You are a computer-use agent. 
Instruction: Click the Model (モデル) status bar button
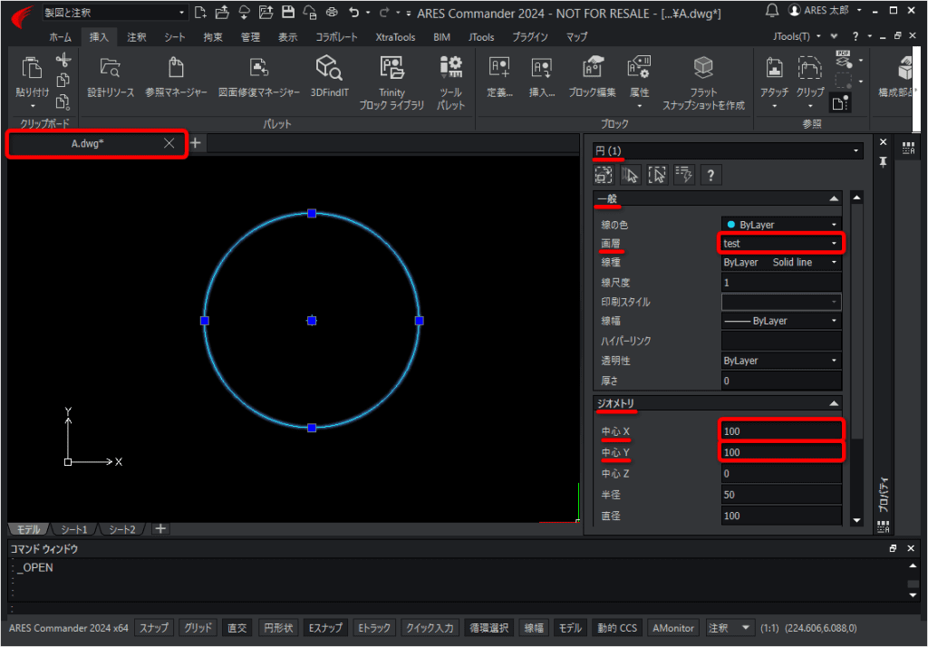click(570, 628)
